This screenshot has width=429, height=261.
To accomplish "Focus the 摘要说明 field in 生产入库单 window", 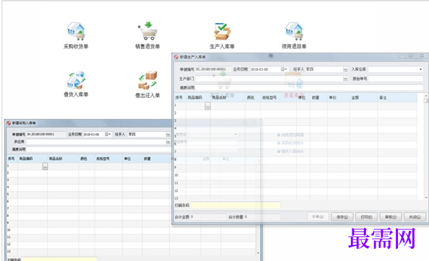I will tap(309, 88).
